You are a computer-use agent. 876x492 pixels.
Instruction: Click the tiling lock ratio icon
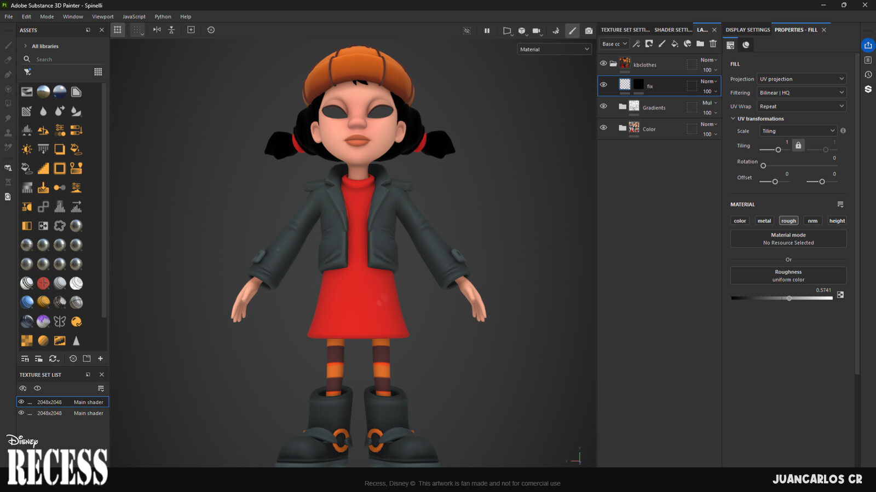(798, 145)
